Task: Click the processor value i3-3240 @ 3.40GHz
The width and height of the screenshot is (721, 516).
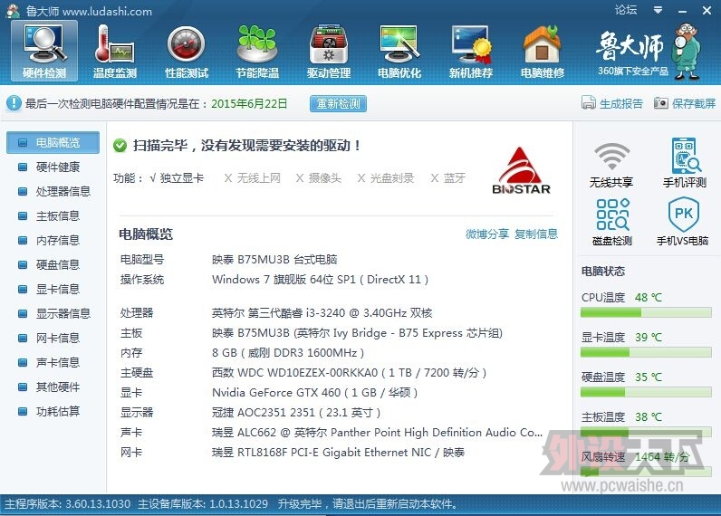Action: coord(322,313)
